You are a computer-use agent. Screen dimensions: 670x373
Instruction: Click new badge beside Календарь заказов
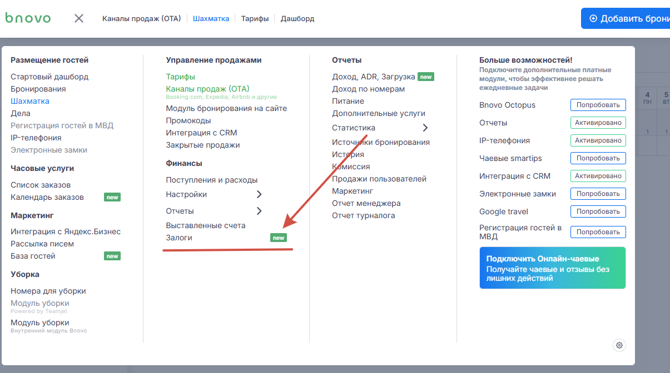click(112, 197)
